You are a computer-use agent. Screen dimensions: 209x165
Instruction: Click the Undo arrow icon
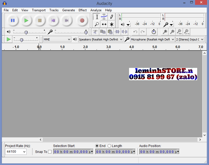point(135,32)
